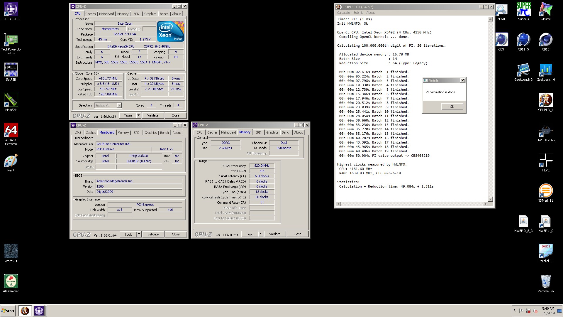Image resolution: width=563 pixels, height=317 pixels.
Task: Open the CB11_5 Cinebench shortcut
Action: tap(523, 42)
